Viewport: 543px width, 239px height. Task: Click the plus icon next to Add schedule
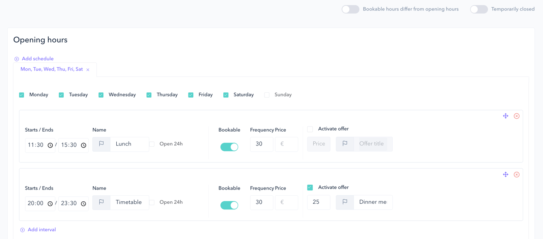click(17, 58)
